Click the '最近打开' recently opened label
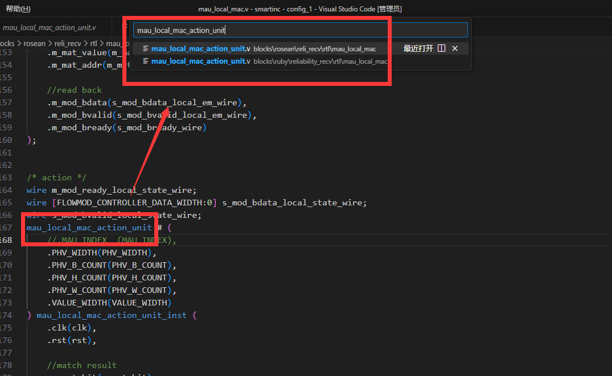 pos(418,48)
